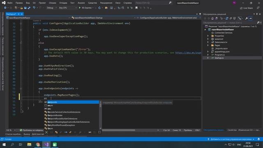Click the Save All icon in toolbar

tap(29, 8)
